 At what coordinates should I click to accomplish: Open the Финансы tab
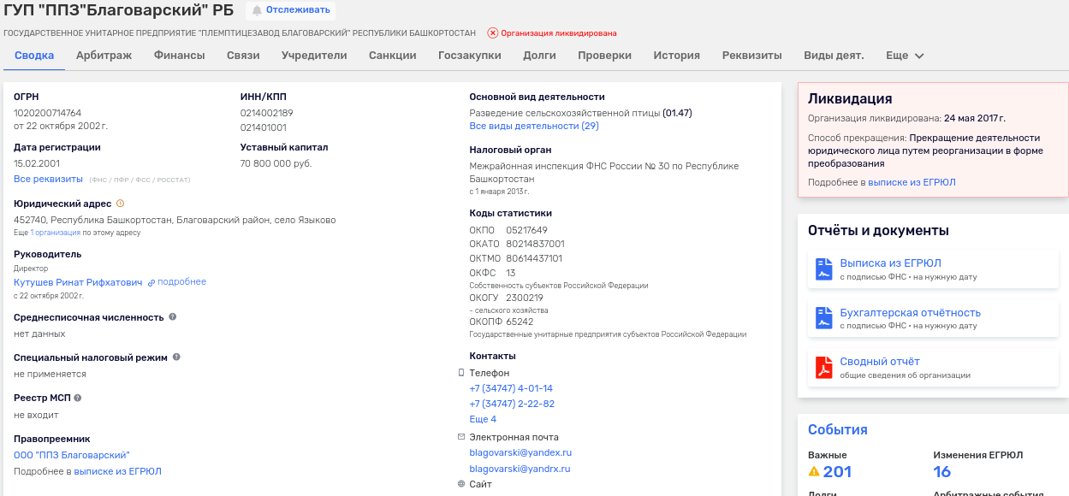(x=180, y=56)
